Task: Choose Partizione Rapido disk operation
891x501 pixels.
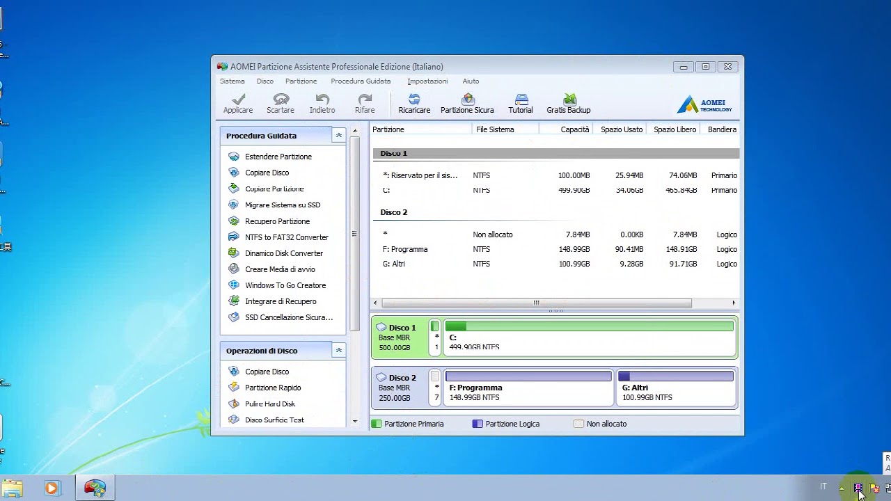Action: [x=273, y=388]
